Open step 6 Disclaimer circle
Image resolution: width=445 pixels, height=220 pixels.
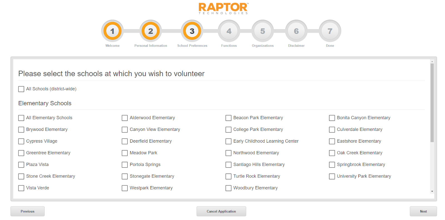296,31
